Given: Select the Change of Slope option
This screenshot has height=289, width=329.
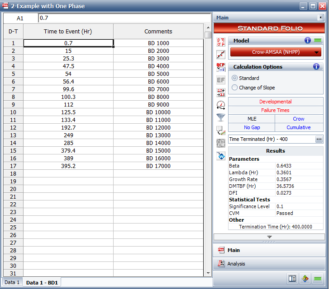Looking at the screenshot, I should [x=253, y=88].
